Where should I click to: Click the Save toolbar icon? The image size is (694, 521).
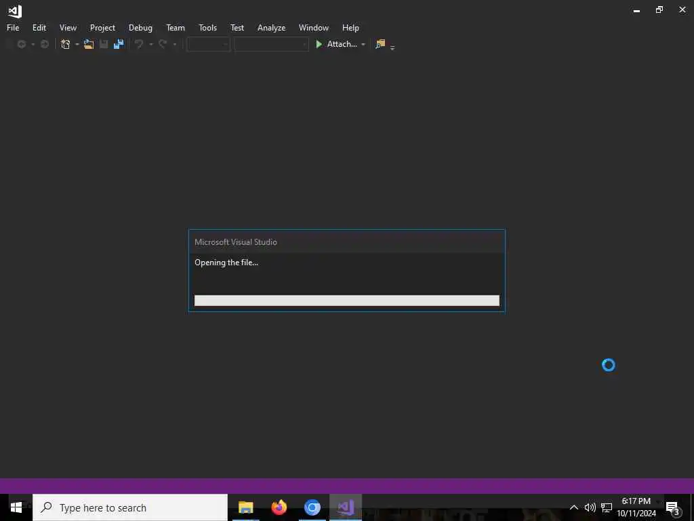104,44
